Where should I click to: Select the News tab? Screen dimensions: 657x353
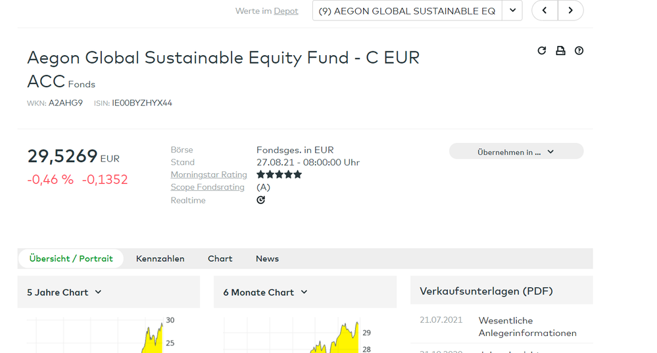point(267,259)
